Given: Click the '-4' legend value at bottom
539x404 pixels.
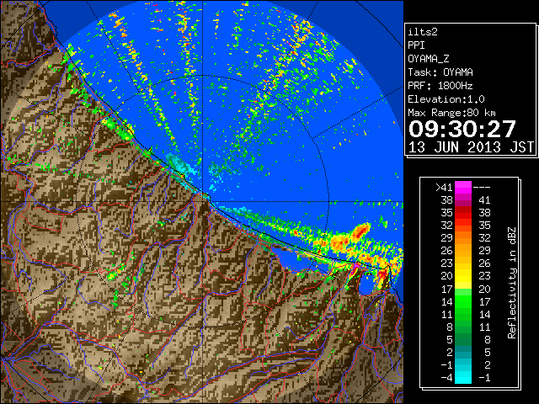Looking at the screenshot, I should coord(446,377).
